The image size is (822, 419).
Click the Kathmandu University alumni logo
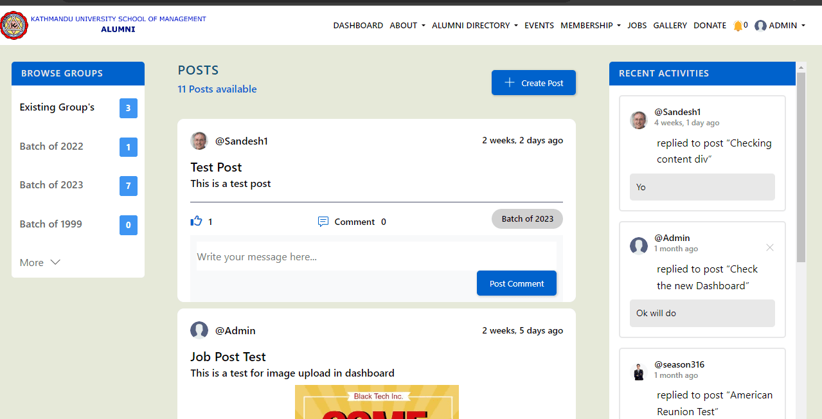click(x=13, y=25)
